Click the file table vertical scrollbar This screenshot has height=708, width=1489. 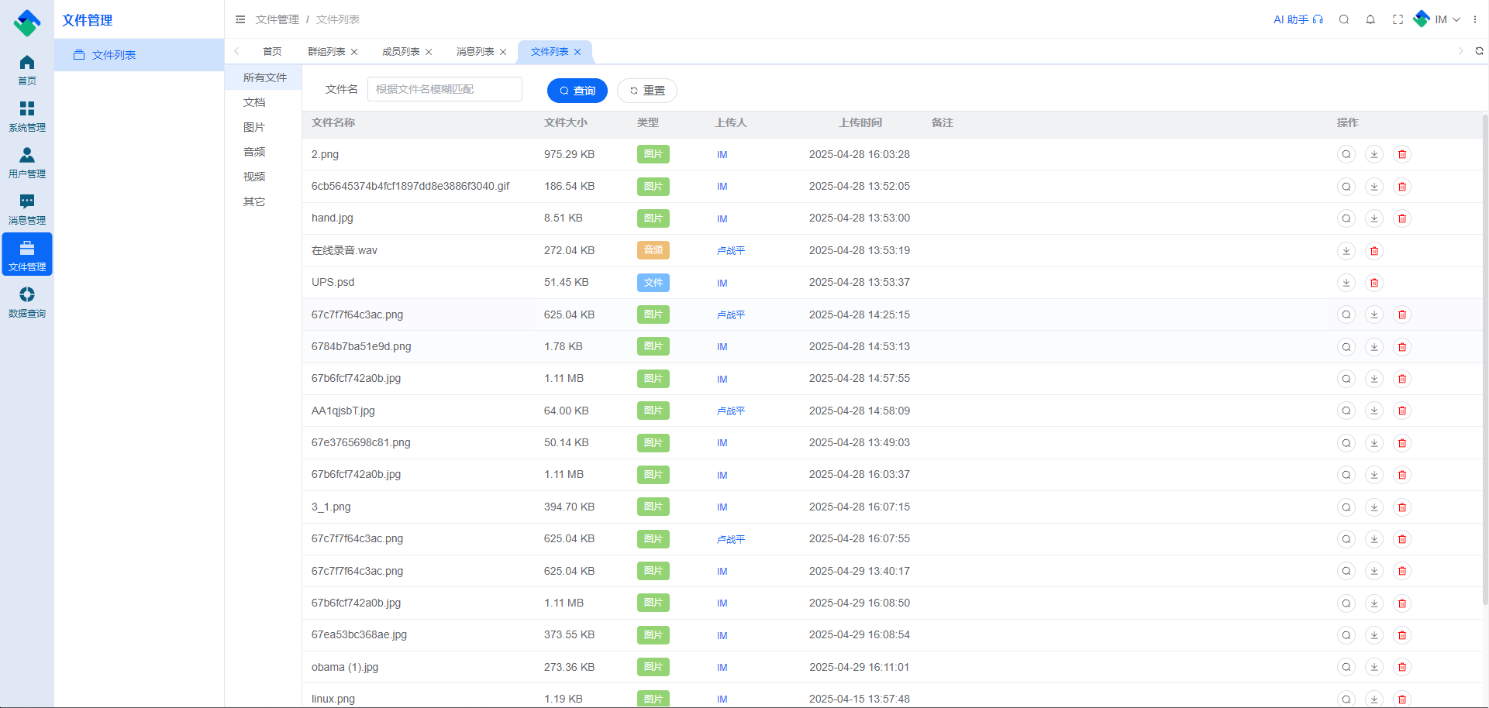(x=1485, y=360)
